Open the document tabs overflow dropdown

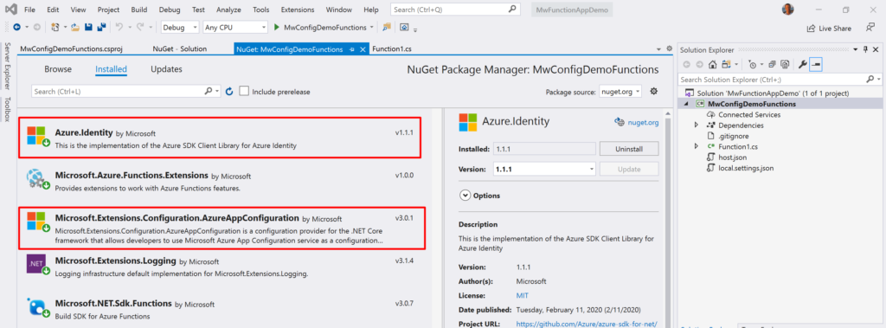click(658, 49)
